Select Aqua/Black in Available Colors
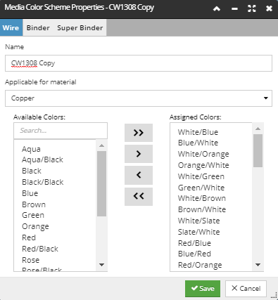 coord(42,159)
